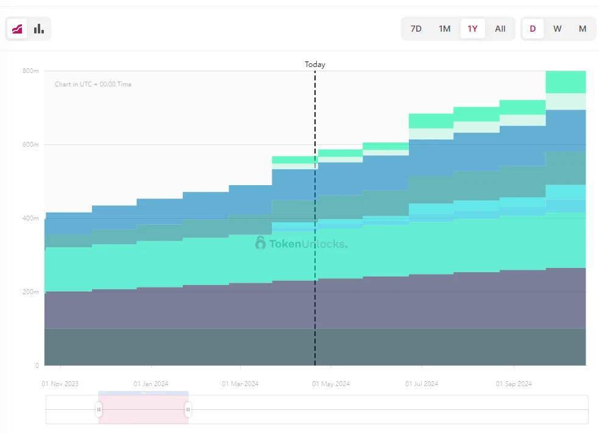Choose the 1Y time range

coord(473,29)
